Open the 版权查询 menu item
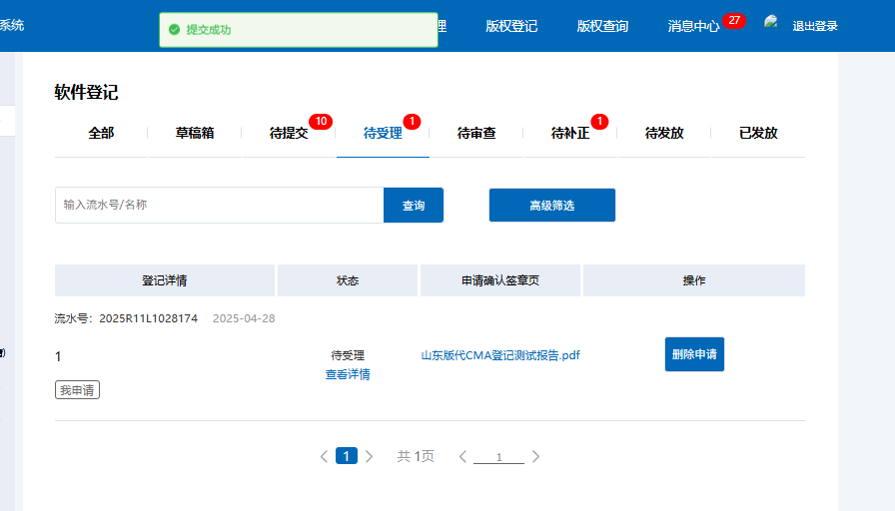 [x=602, y=26]
